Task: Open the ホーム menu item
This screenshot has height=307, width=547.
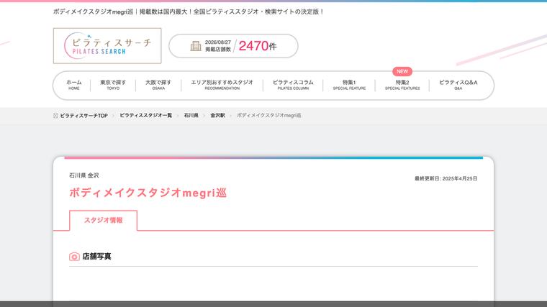Action: (x=74, y=85)
